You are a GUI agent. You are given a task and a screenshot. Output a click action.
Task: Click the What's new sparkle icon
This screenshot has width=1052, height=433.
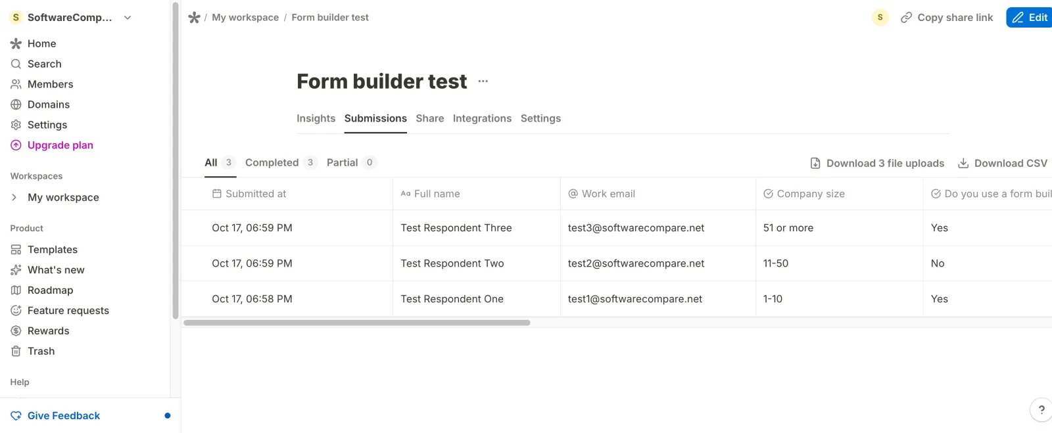16,270
